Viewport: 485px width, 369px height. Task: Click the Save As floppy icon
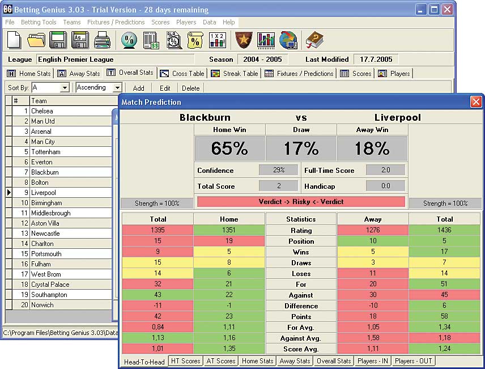[x=80, y=40]
